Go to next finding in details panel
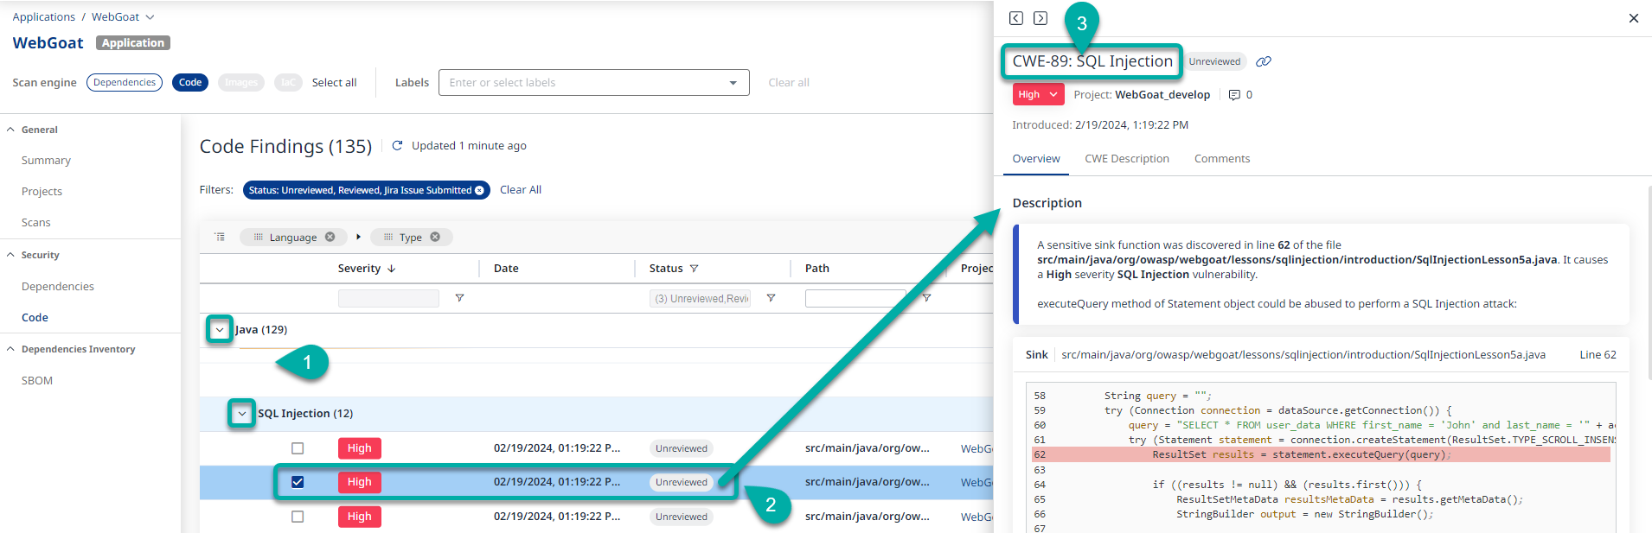The width and height of the screenshot is (1652, 533). 1041,18
